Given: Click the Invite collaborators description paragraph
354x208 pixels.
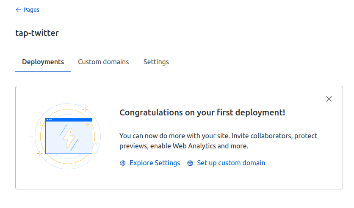Looking at the screenshot, I should tap(218, 141).
